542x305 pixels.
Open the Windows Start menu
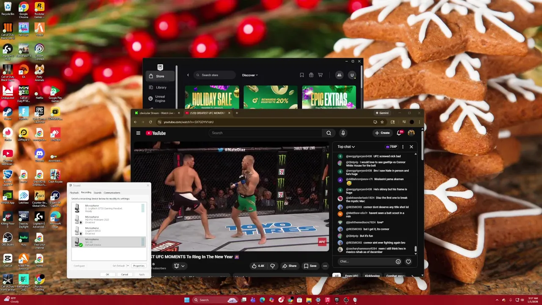click(187, 300)
